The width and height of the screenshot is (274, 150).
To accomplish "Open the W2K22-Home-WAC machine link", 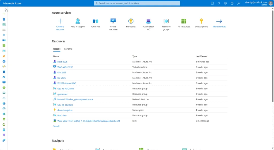I will pos(67,83).
